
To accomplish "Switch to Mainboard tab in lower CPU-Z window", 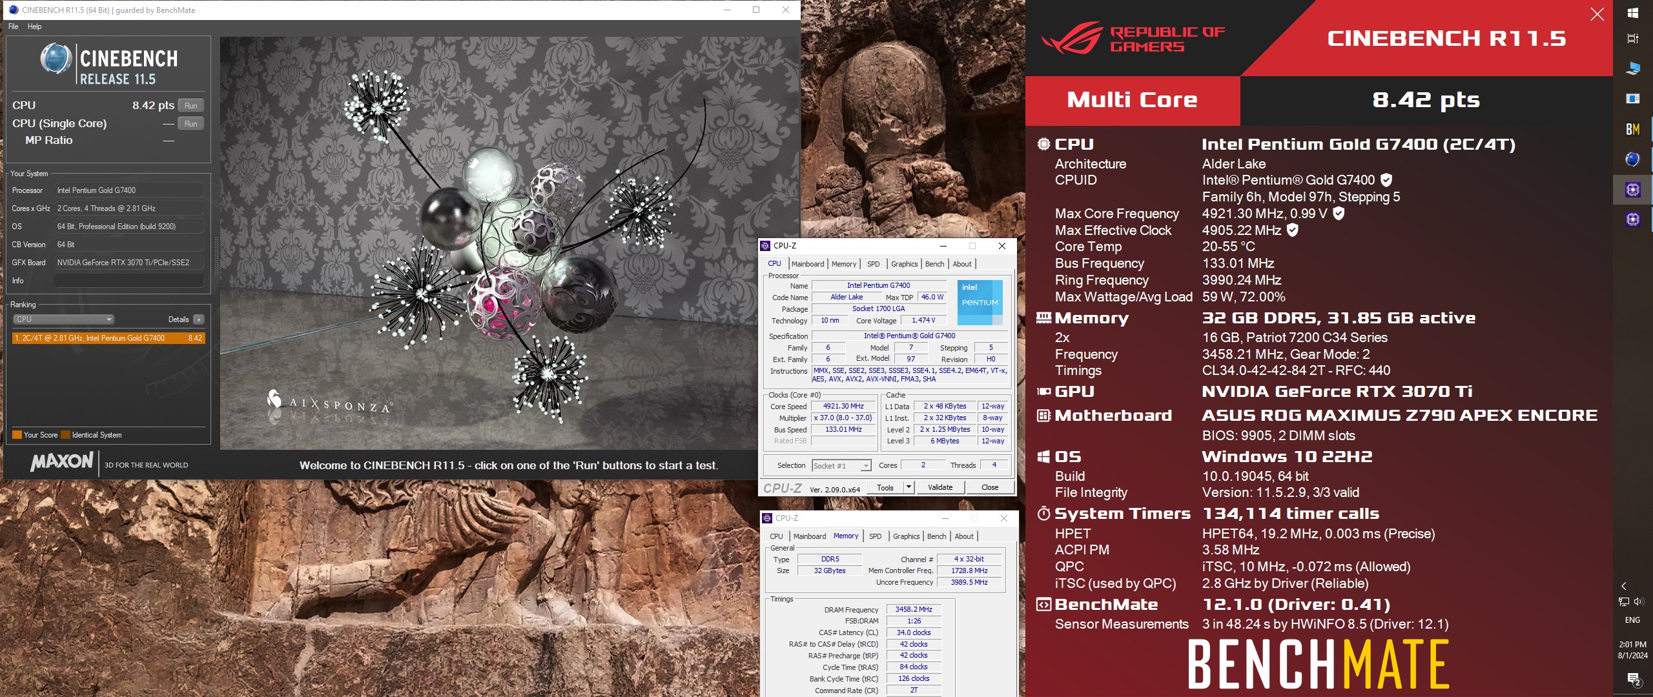I will pos(810,536).
